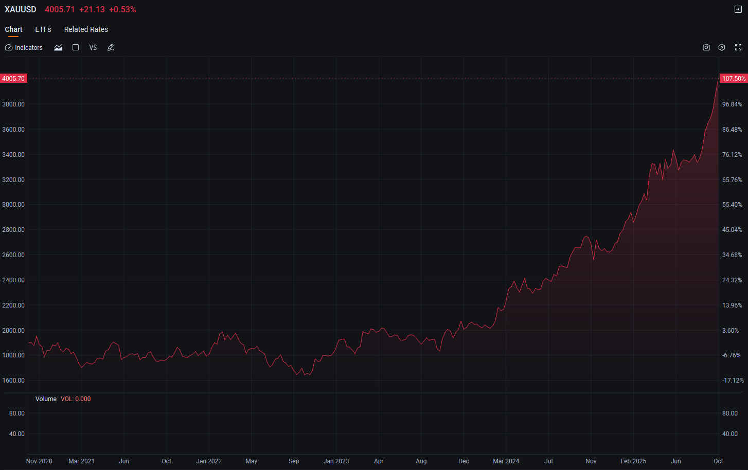Click the Mar 2021 date label

[x=81, y=461]
